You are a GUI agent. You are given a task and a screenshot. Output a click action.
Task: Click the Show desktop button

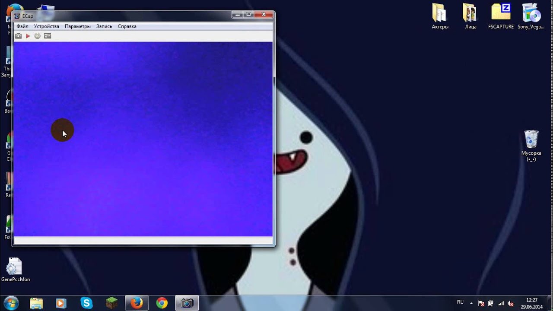click(550, 303)
